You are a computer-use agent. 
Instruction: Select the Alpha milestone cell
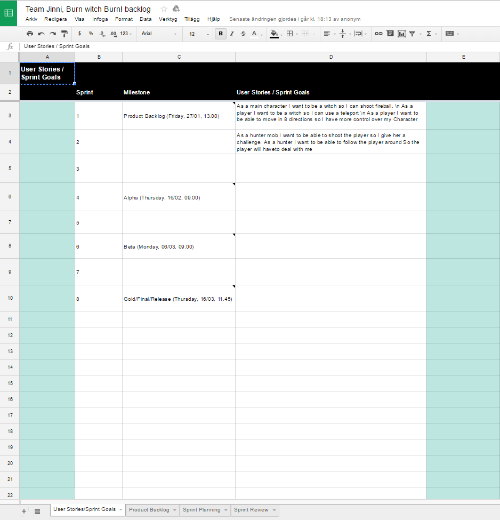[x=179, y=197]
